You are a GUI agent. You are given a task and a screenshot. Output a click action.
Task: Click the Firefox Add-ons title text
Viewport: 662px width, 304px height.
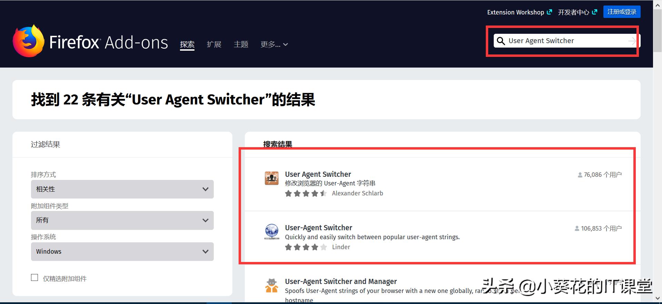coord(109,42)
